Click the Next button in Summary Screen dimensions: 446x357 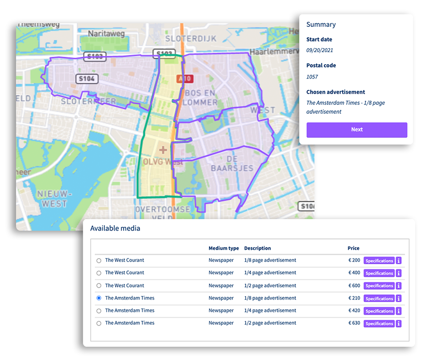[357, 130]
